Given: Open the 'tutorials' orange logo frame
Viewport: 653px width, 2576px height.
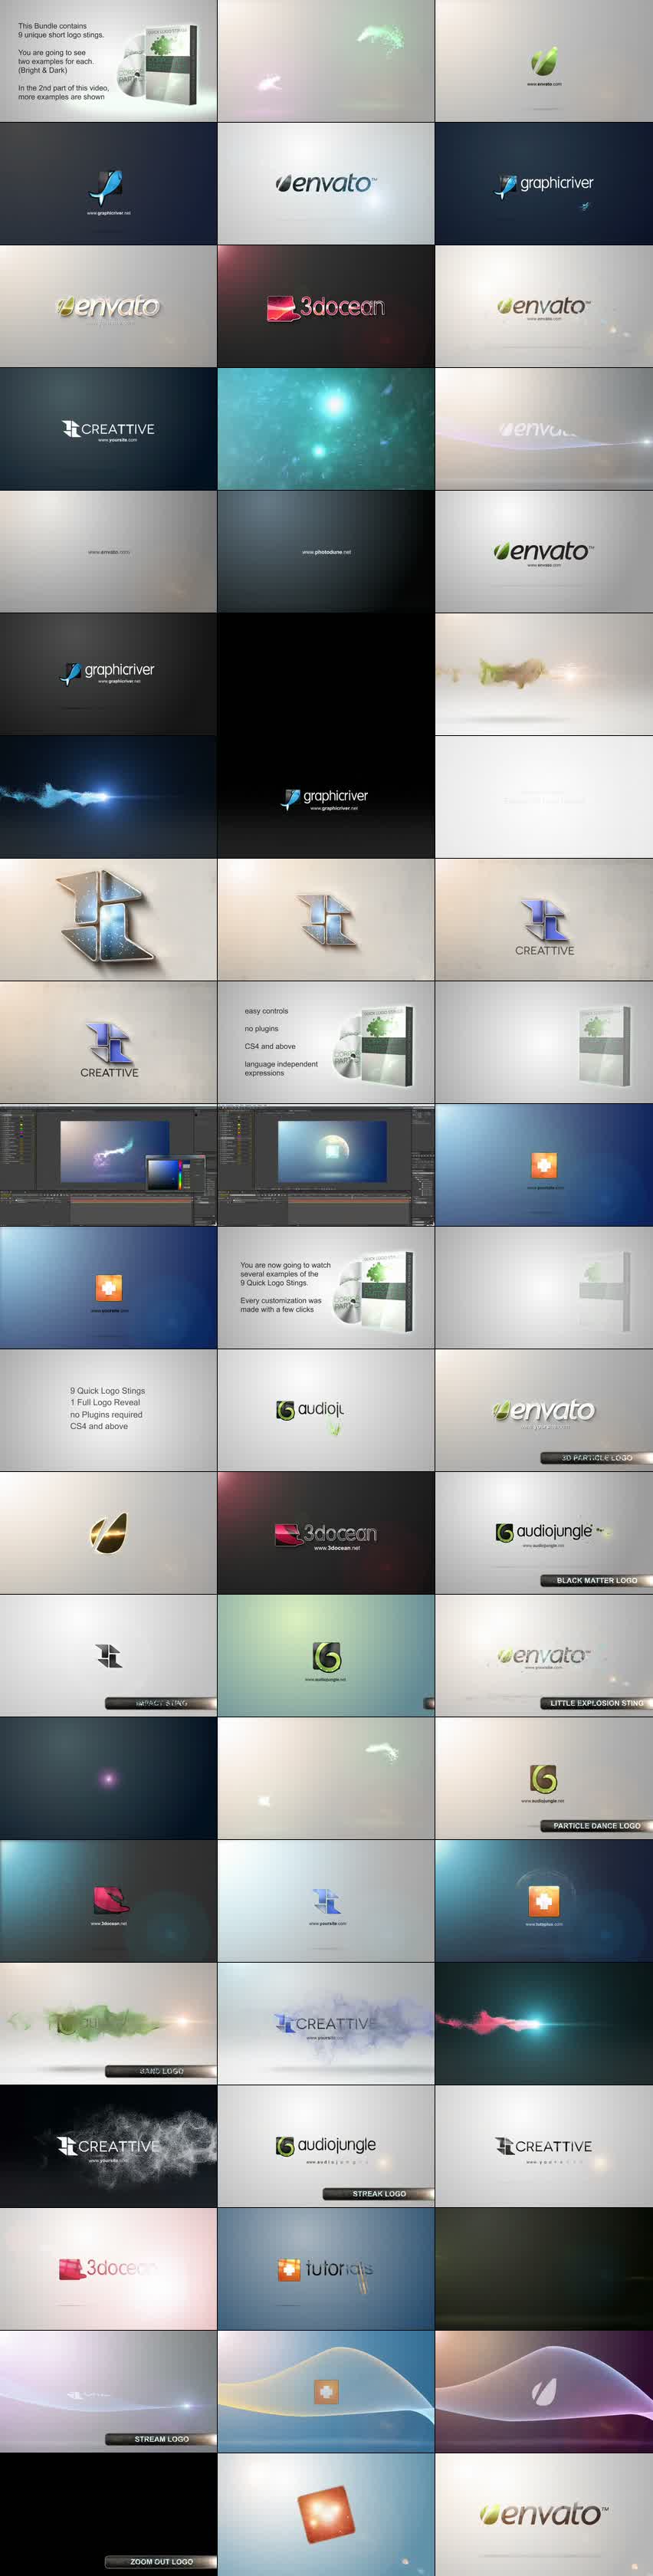Looking at the screenshot, I should (x=326, y=2269).
